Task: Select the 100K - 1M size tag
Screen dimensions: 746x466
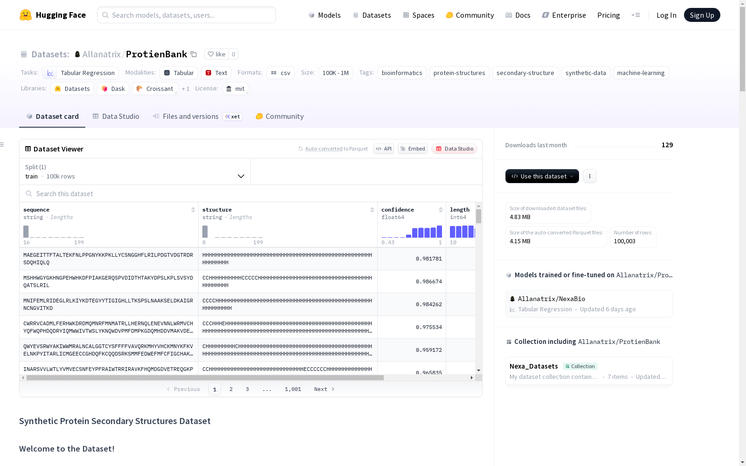Action: 336,73
